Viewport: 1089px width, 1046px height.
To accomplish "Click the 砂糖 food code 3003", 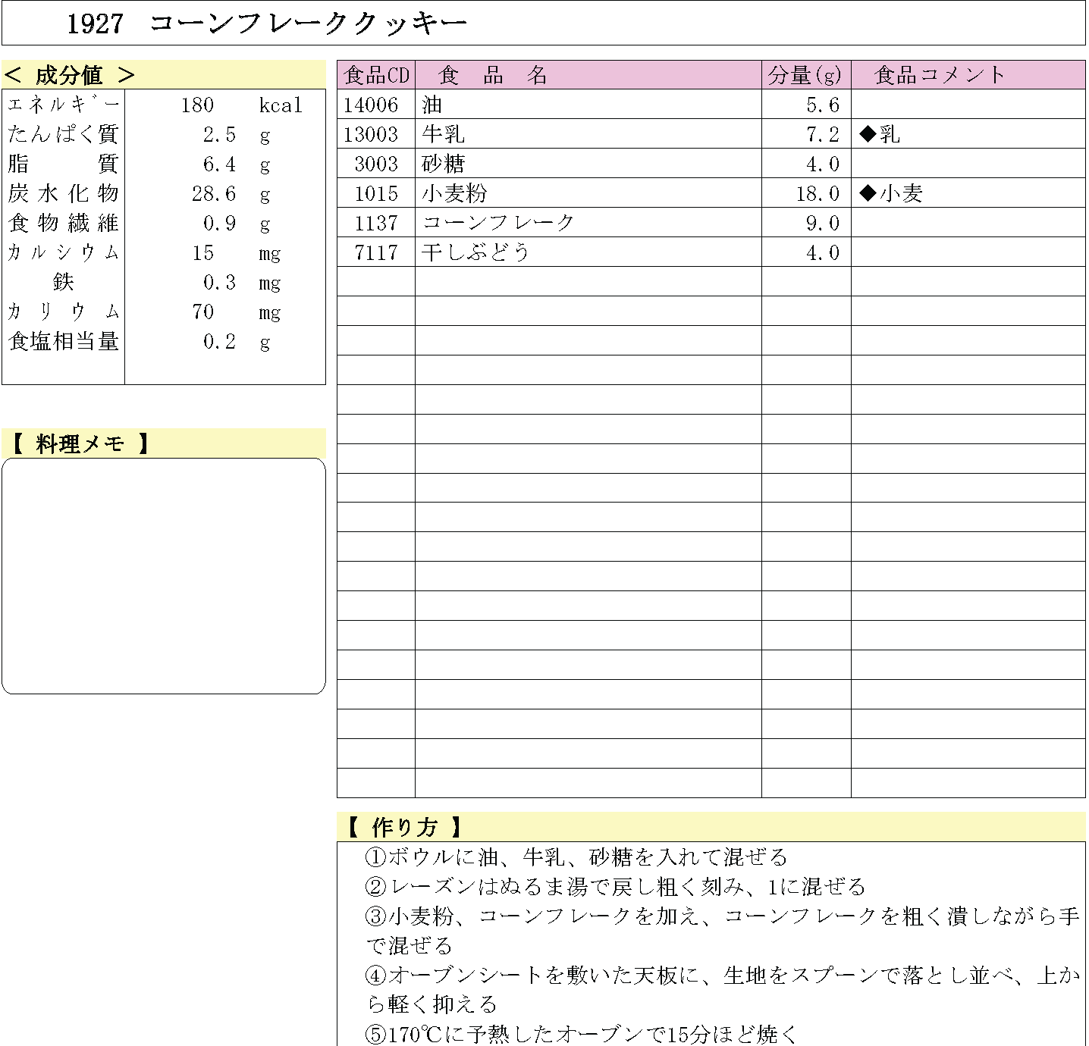I will click(x=376, y=164).
